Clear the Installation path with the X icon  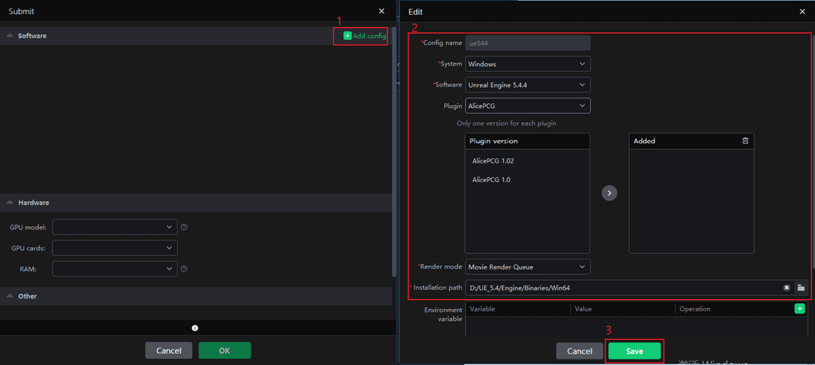click(x=786, y=288)
